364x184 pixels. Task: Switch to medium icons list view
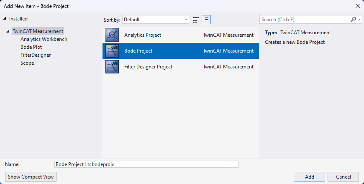click(x=206, y=20)
